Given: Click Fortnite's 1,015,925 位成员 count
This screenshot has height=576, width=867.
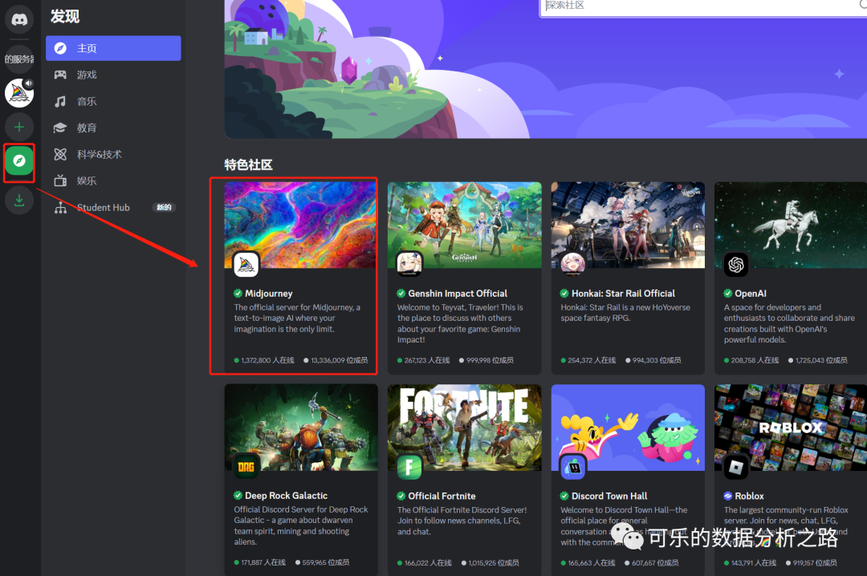Looking at the screenshot, I should [494, 562].
